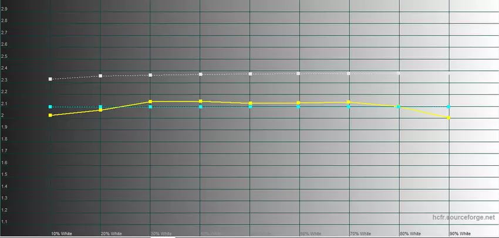Click the cyan data point at 10% White

(x=50, y=107)
